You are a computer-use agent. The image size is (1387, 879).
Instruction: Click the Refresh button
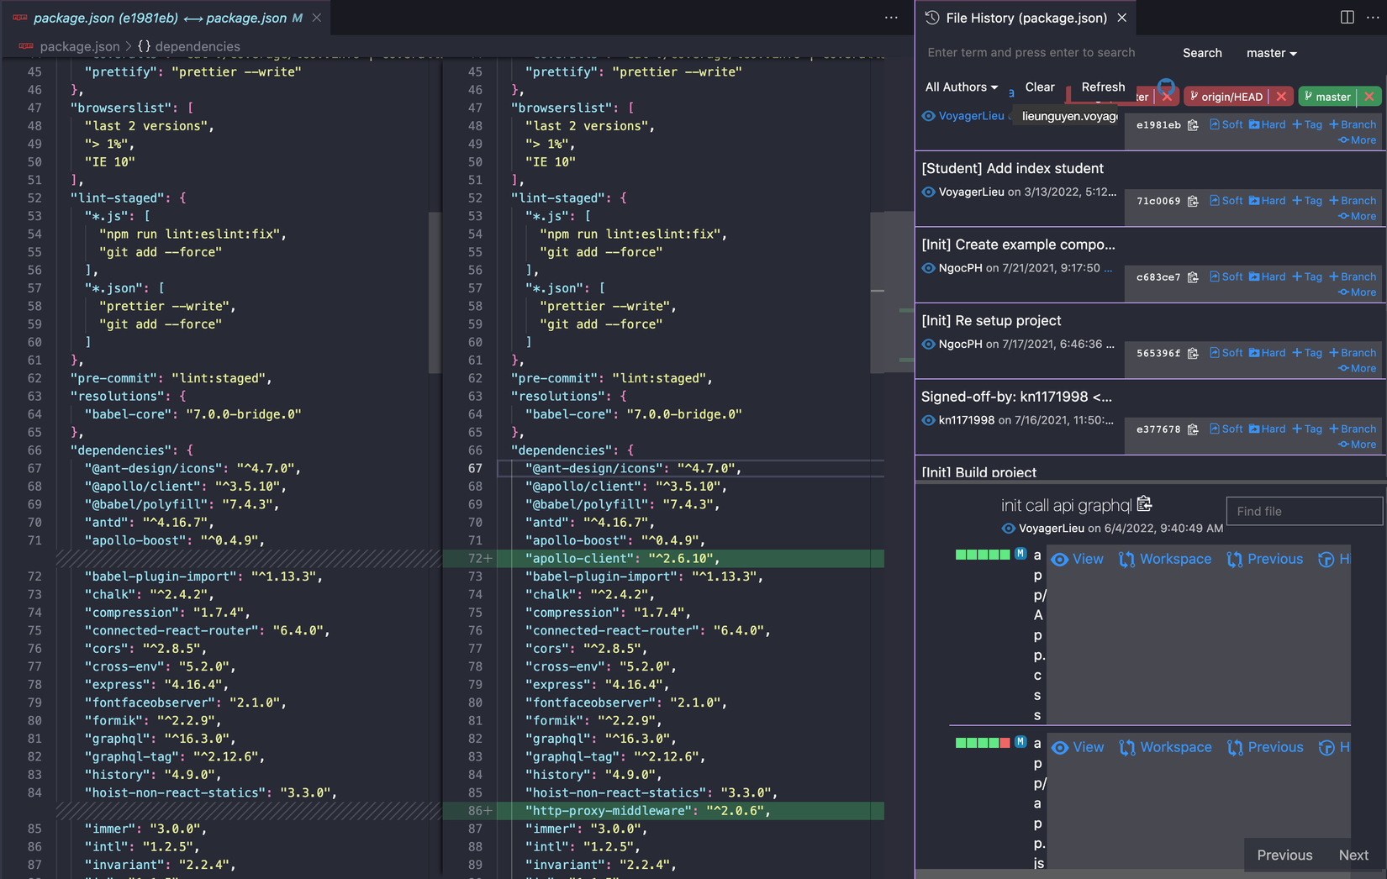1103,87
